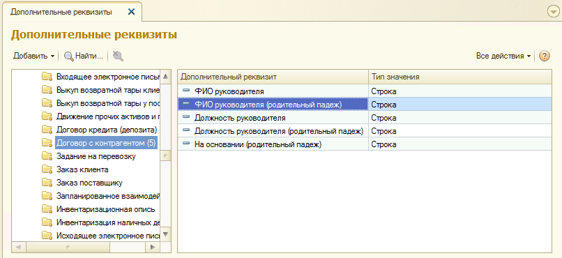Close the Дополнительные реквизиты tab
This screenshot has height=258, width=562.
132,12
